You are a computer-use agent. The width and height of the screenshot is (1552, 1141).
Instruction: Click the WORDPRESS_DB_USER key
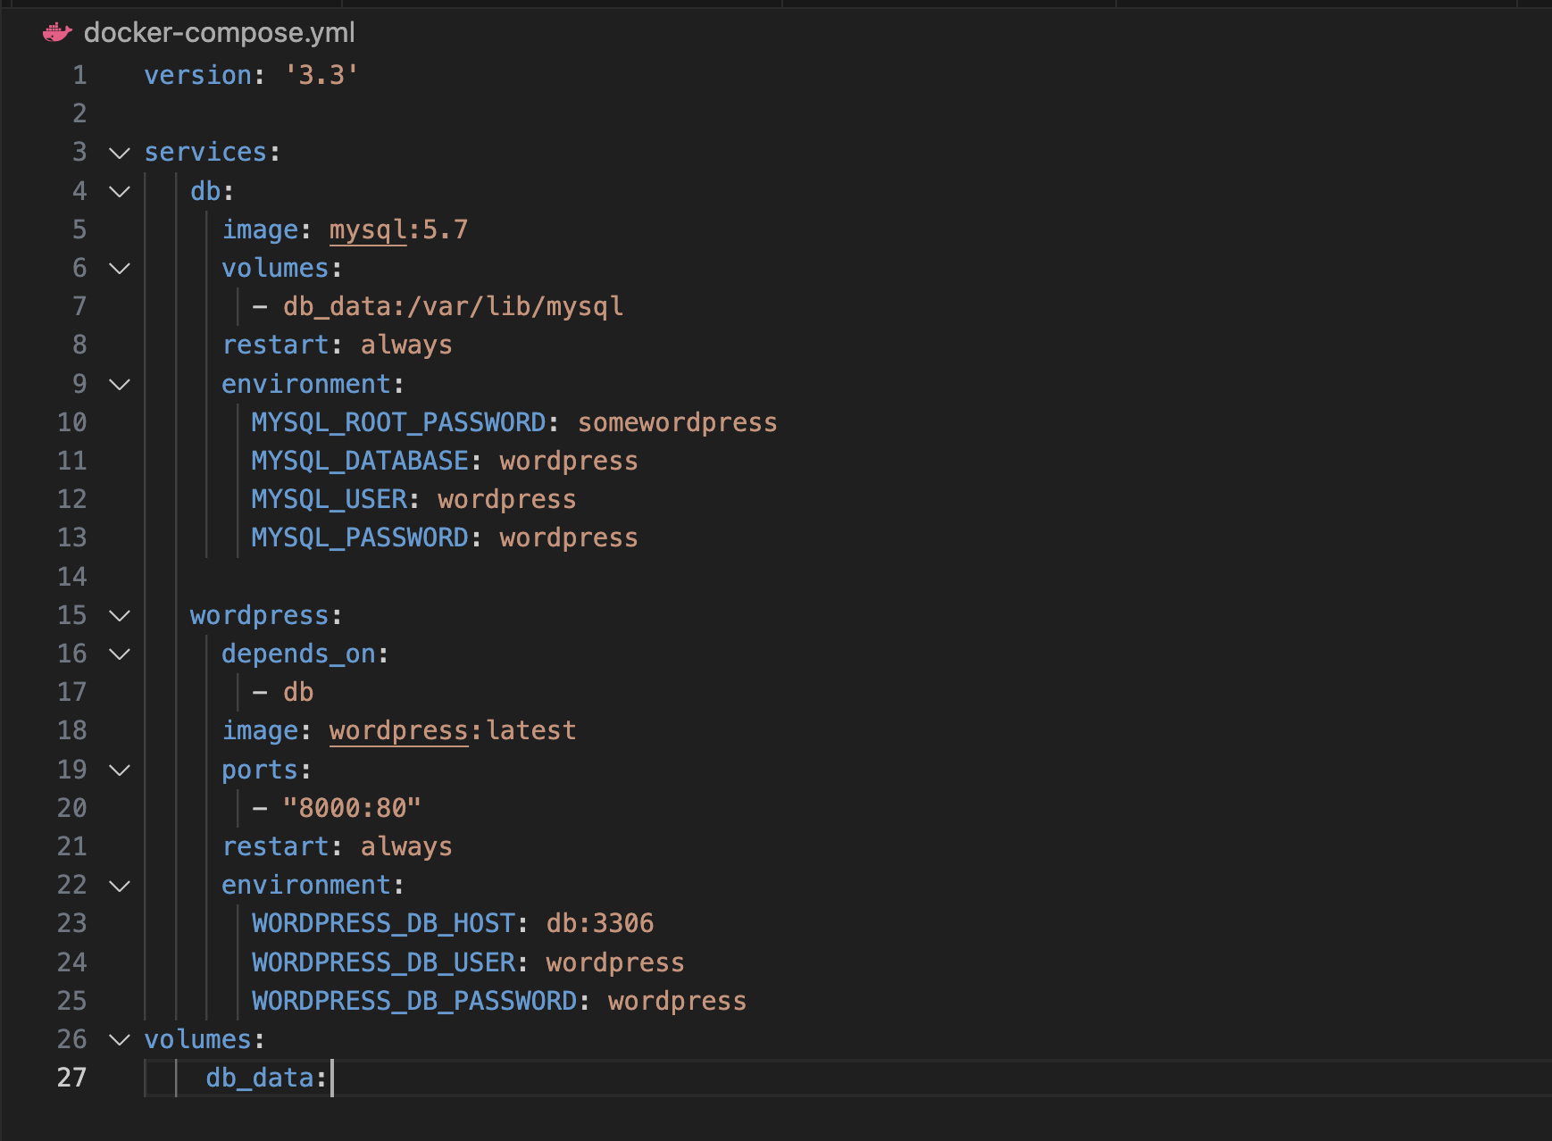(x=383, y=962)
